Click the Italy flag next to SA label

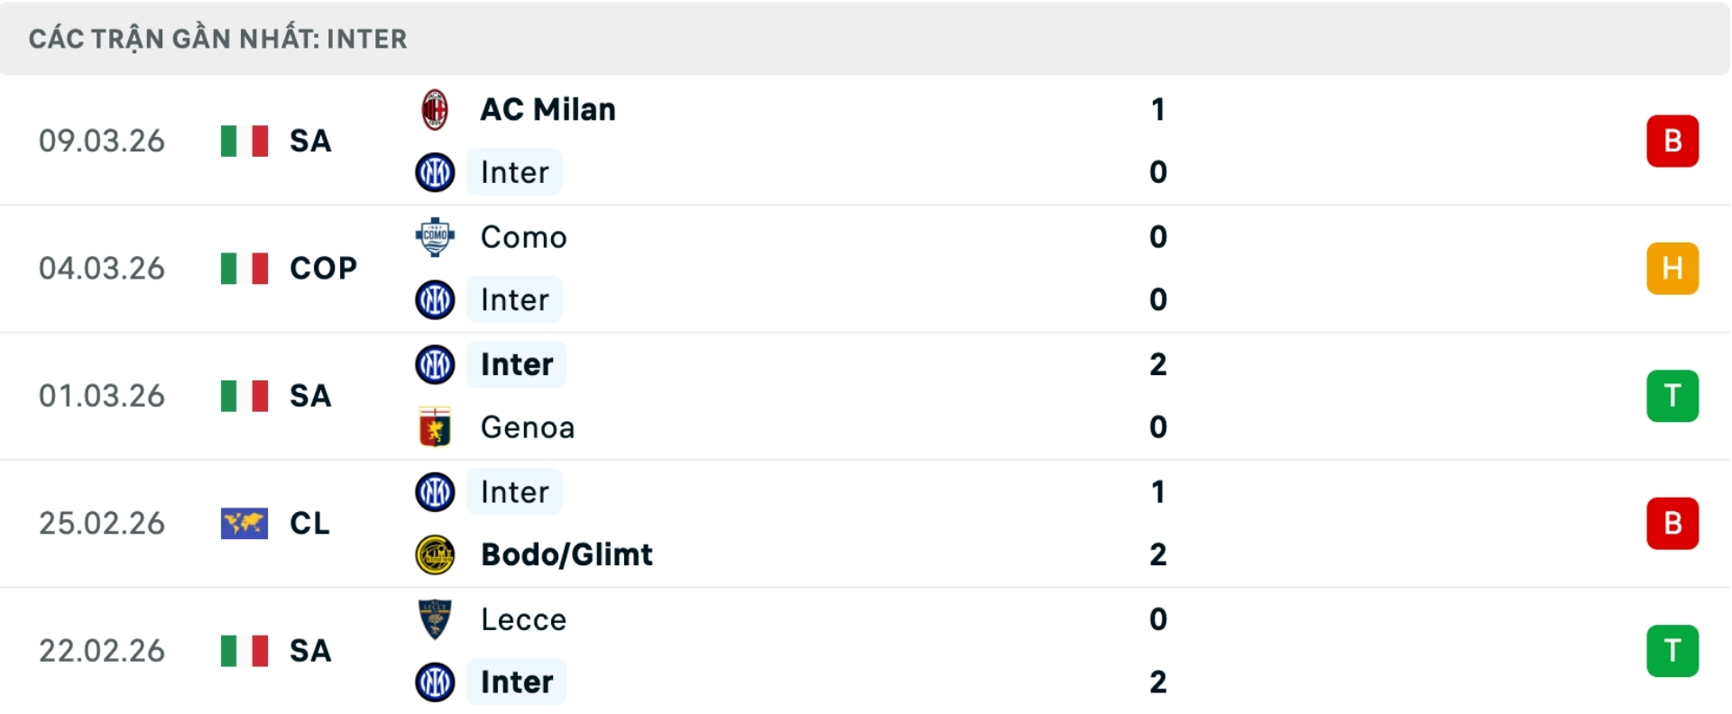click(x=244, y=141)
